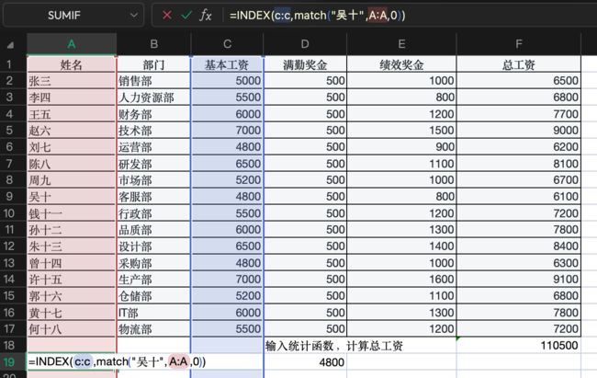Select the cell containing 李四
This screenshot has width=597, height=378.
pyautogui.click(x=72, y=97)
